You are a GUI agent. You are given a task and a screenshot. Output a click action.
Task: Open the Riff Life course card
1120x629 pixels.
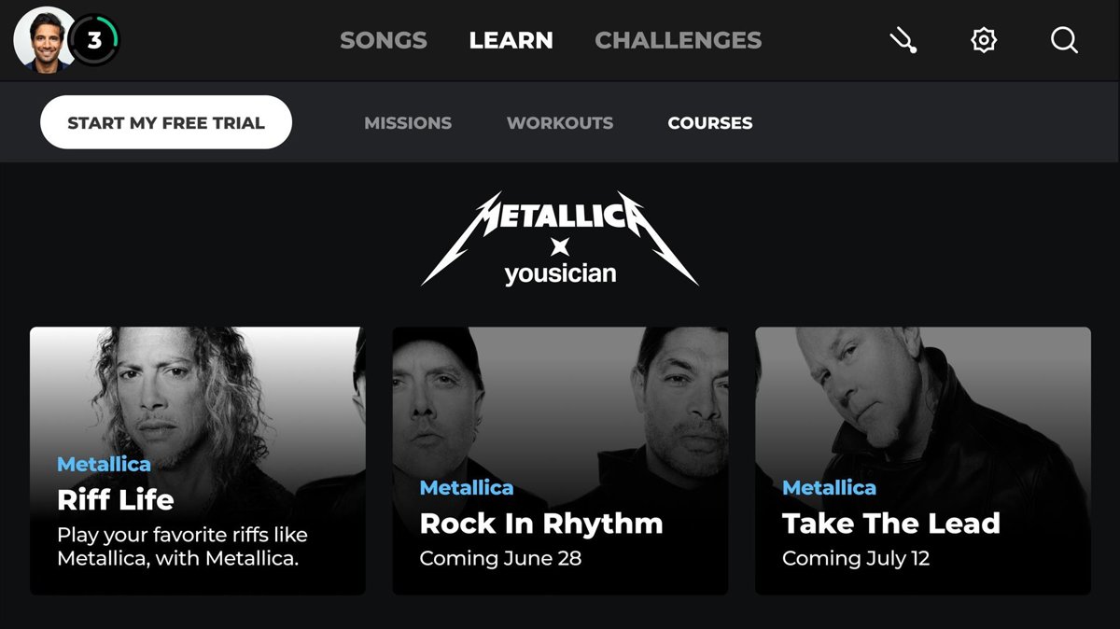pyautogui.click(x=198, y=460)
